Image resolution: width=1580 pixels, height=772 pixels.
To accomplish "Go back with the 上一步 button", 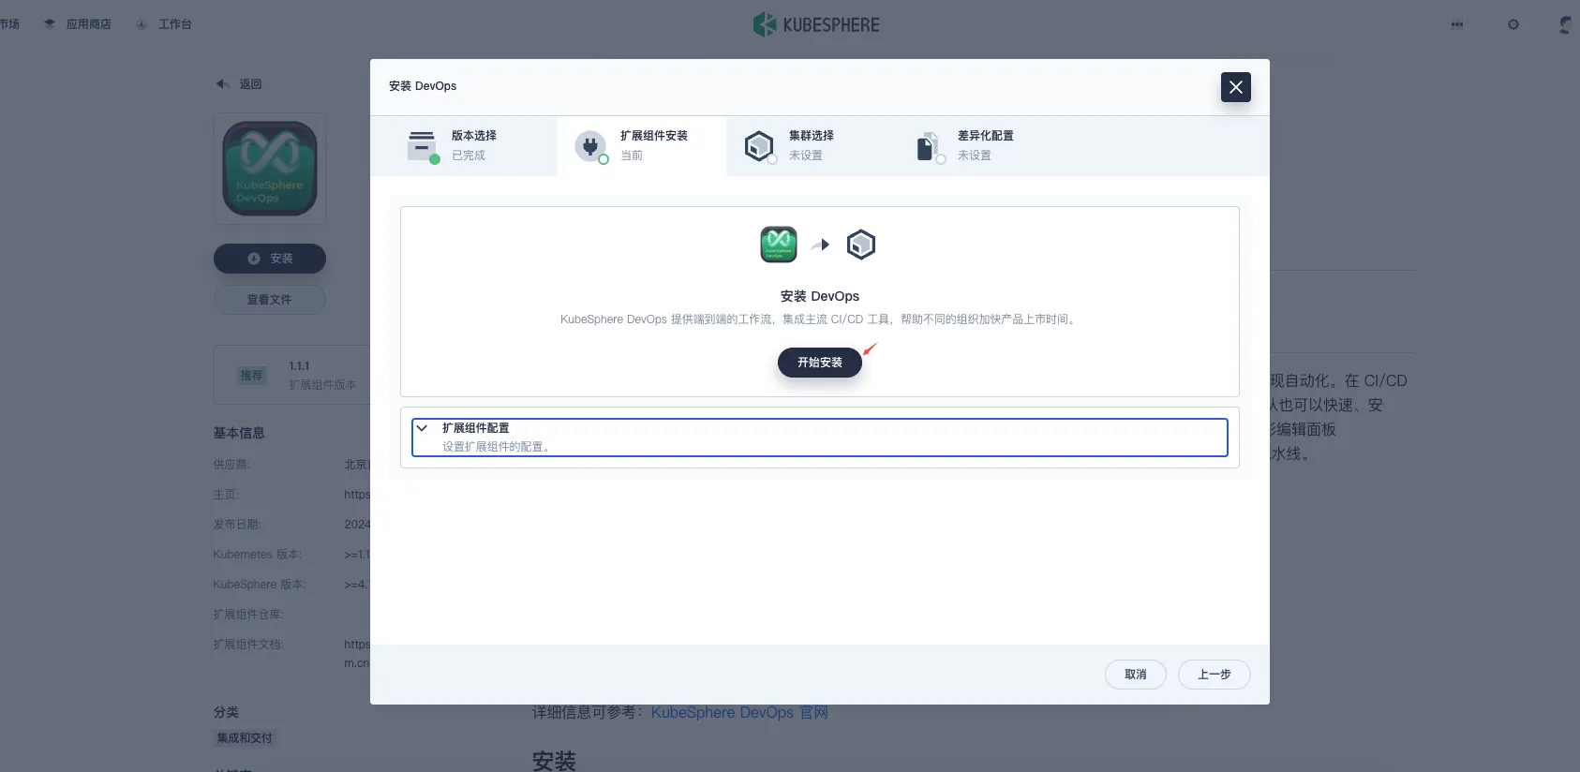I will tap(1214, 675).
